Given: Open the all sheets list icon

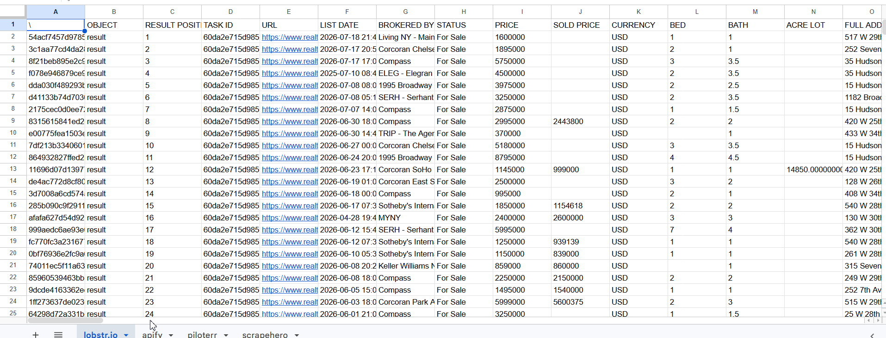Looking at the screenshot, I should pos(58,334).
